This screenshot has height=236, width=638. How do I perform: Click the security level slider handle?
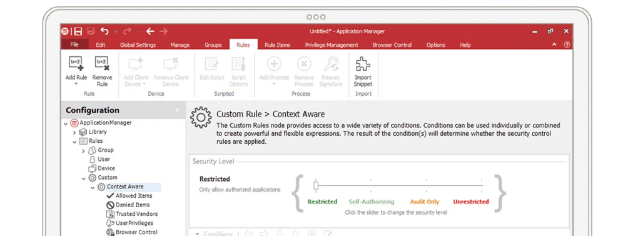point(316,186)
